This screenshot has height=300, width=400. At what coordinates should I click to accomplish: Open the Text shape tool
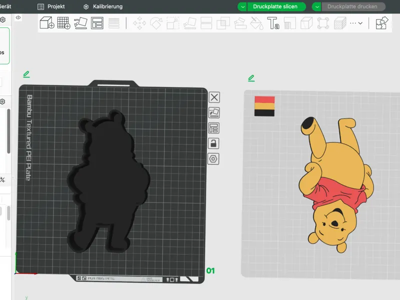(x=273, y=23)
